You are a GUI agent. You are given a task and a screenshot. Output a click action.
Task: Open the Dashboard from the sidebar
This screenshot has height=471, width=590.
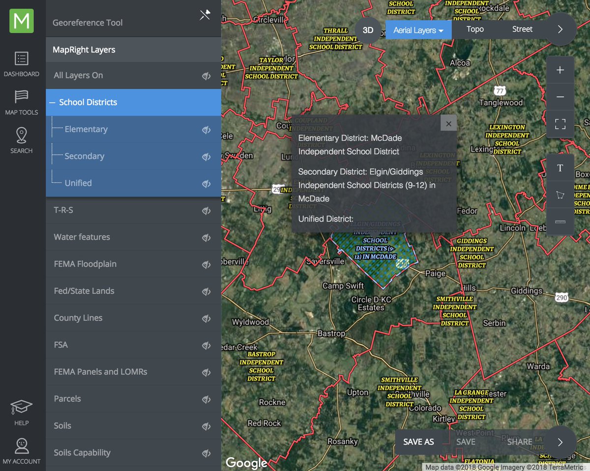[x=22, y=64]
